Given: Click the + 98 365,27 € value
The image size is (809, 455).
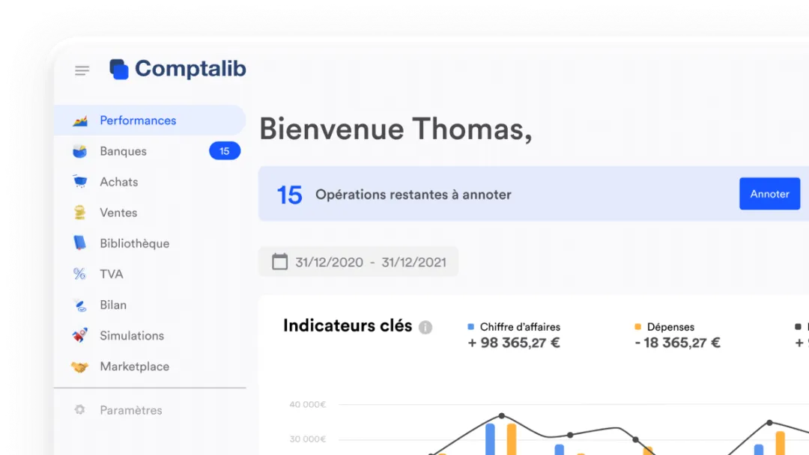Looking at the screenshot, I should click(x=513, y=343).
